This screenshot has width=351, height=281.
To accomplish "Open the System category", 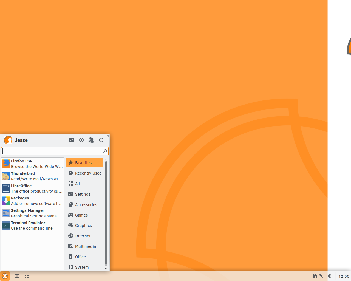I will 84,267.
